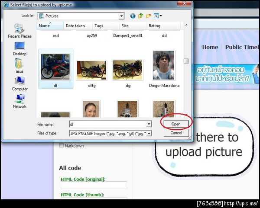Click the Cancel button

coord(176,133)
